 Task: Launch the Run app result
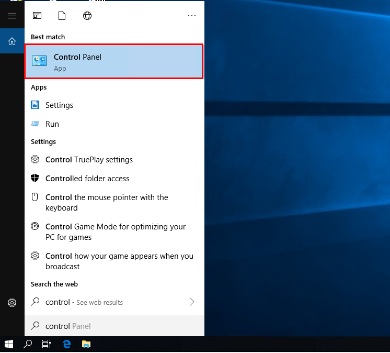(x=114, y=124)
